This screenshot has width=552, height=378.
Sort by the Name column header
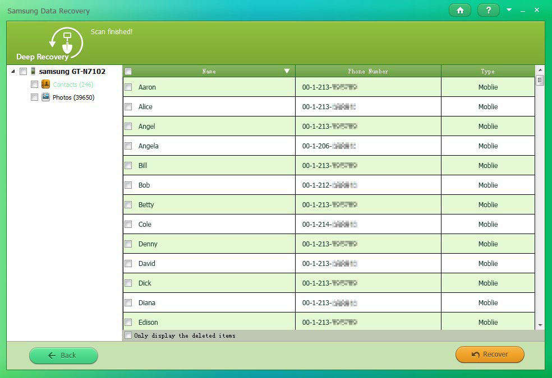coord(209,71)
